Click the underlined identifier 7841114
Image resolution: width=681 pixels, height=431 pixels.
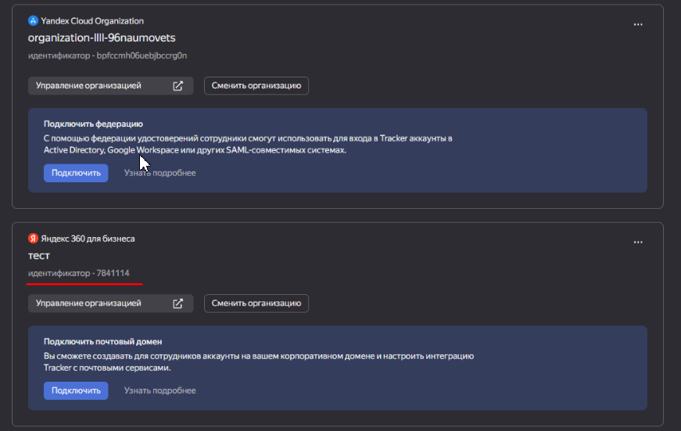tap(79, 273)
